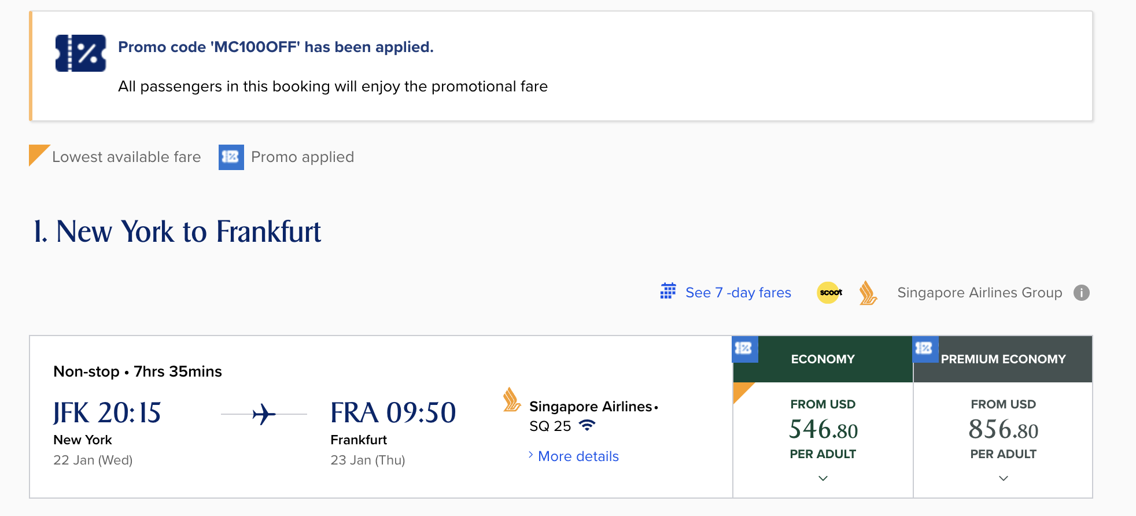This screenshot has width=1136, height=516.
Task: Expand the Economy fare details chevron
Action: pos(822,478)
